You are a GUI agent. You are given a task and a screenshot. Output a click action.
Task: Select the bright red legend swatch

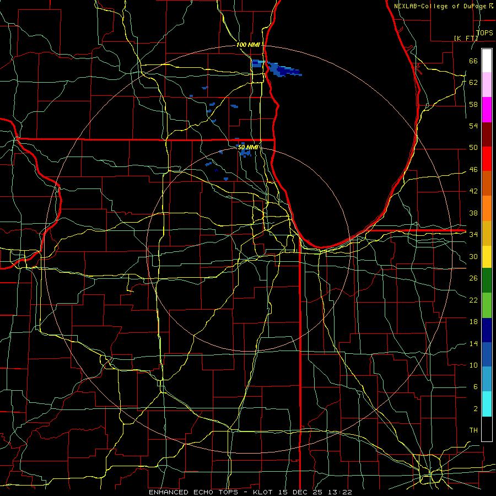tap(487, 159)
